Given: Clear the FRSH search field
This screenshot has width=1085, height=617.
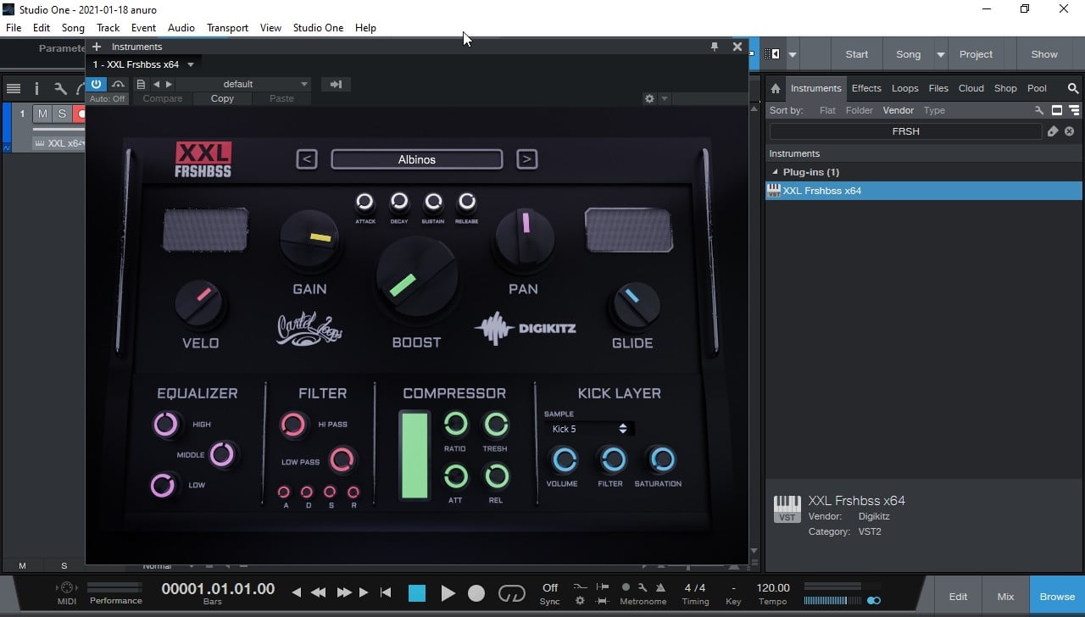Looking at the screenshot, I should click(1069, 131).
